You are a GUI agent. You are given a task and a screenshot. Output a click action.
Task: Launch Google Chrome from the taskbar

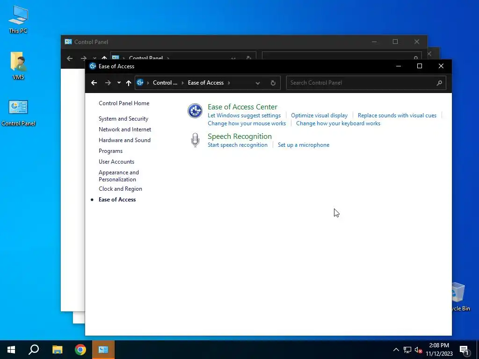click(80, 350)
